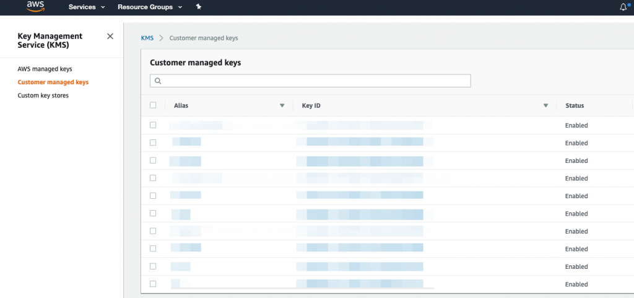
Task: Expand the Resource Groups dropdown
Action: (x=150, y=7)
